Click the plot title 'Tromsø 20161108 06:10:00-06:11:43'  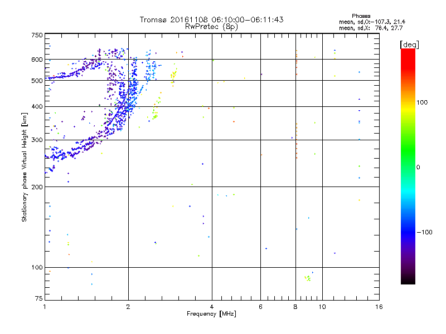point(211,19)
